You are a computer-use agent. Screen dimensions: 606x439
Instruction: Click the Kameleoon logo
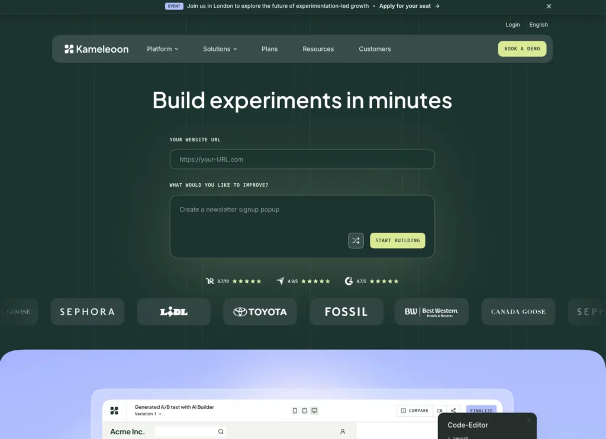coord(96,49)
